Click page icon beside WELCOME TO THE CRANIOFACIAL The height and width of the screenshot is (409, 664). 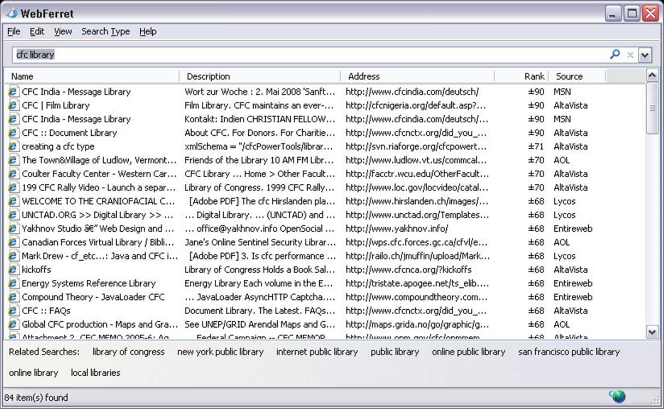tap(13, 201)
